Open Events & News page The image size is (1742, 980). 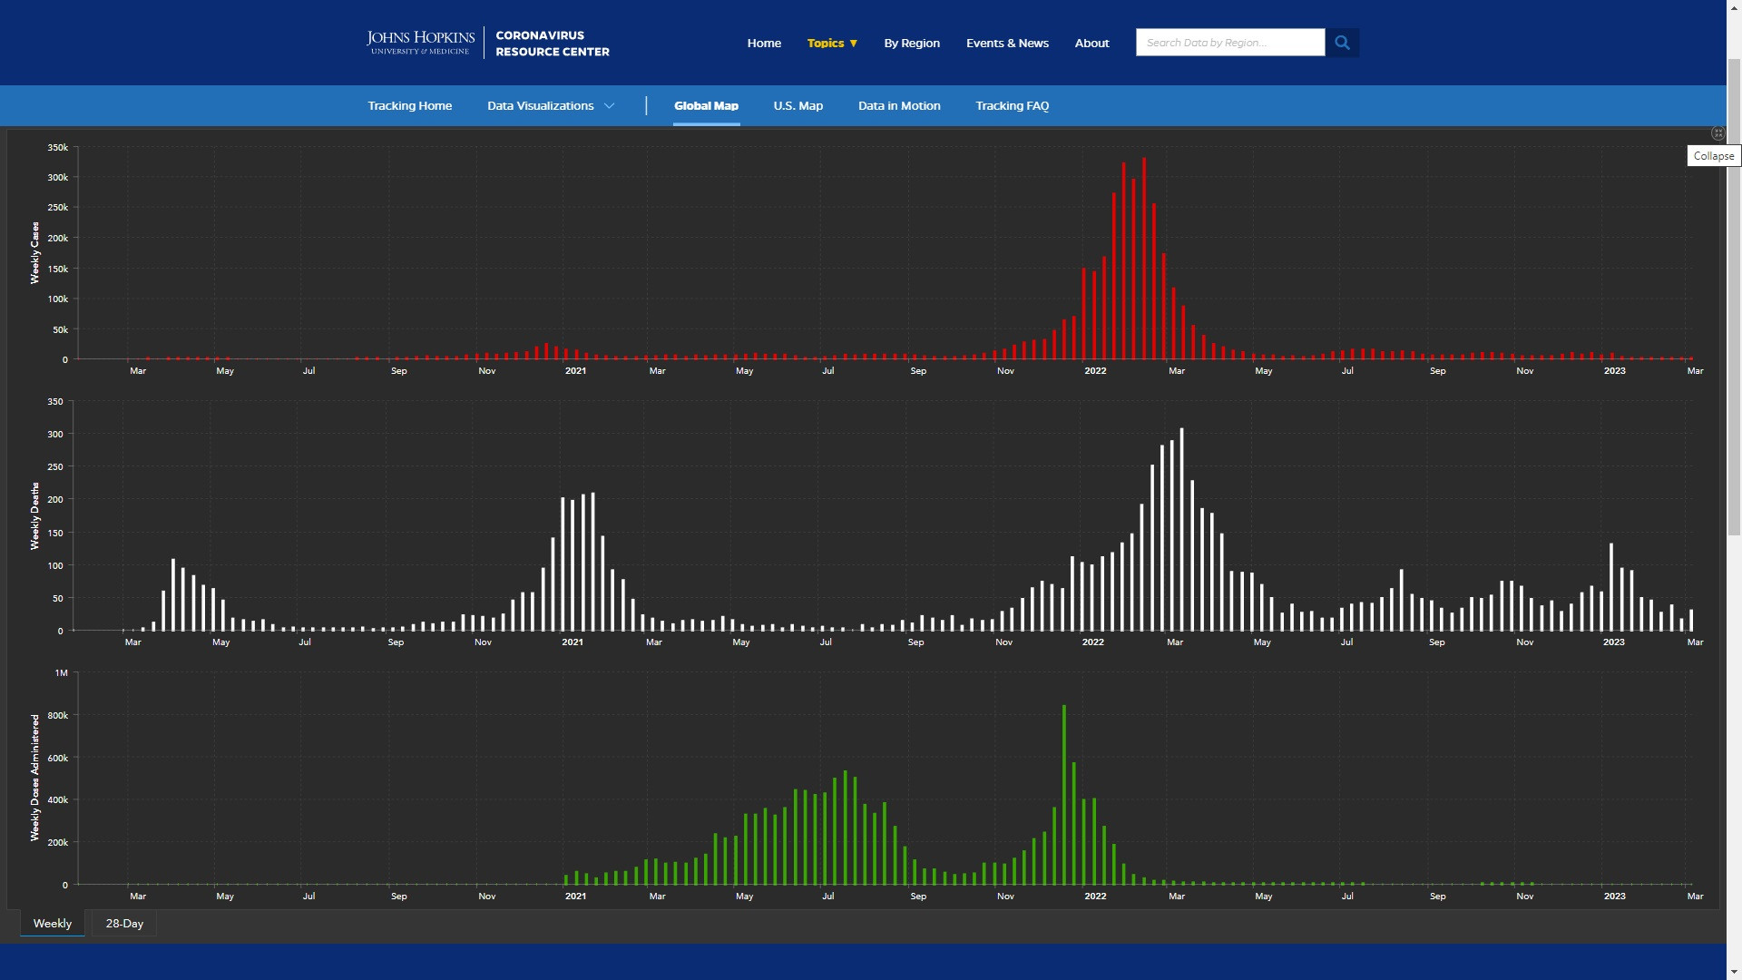[1007, 43]
